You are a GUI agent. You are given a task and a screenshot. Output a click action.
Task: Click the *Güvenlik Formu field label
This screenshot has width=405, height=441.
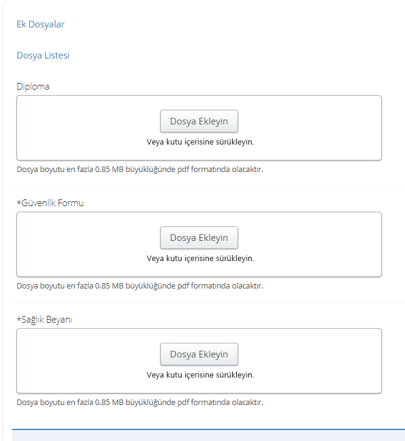point(51,203)
